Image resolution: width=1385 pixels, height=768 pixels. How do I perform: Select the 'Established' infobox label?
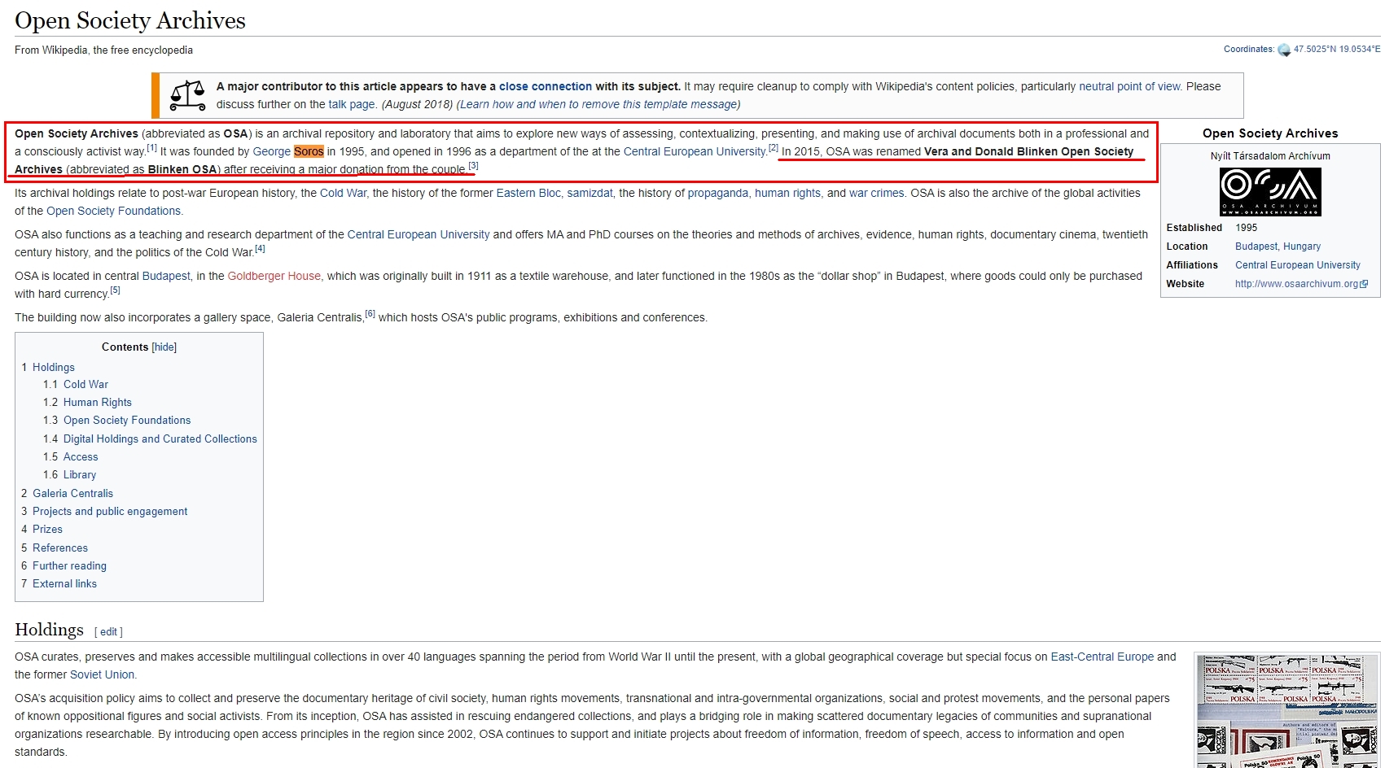click(1194, 228)
